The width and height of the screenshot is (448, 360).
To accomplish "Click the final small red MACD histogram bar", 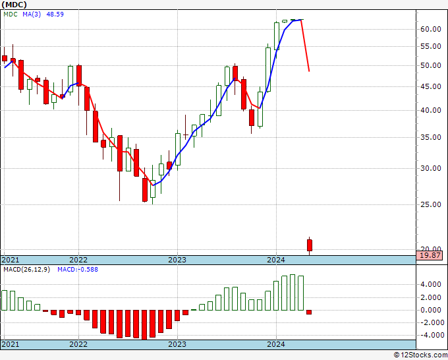I will tap(309, 313).
